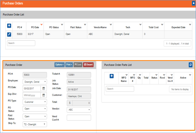
Task: Open Rcvd column filter arrow
Action: pos(164,75)
